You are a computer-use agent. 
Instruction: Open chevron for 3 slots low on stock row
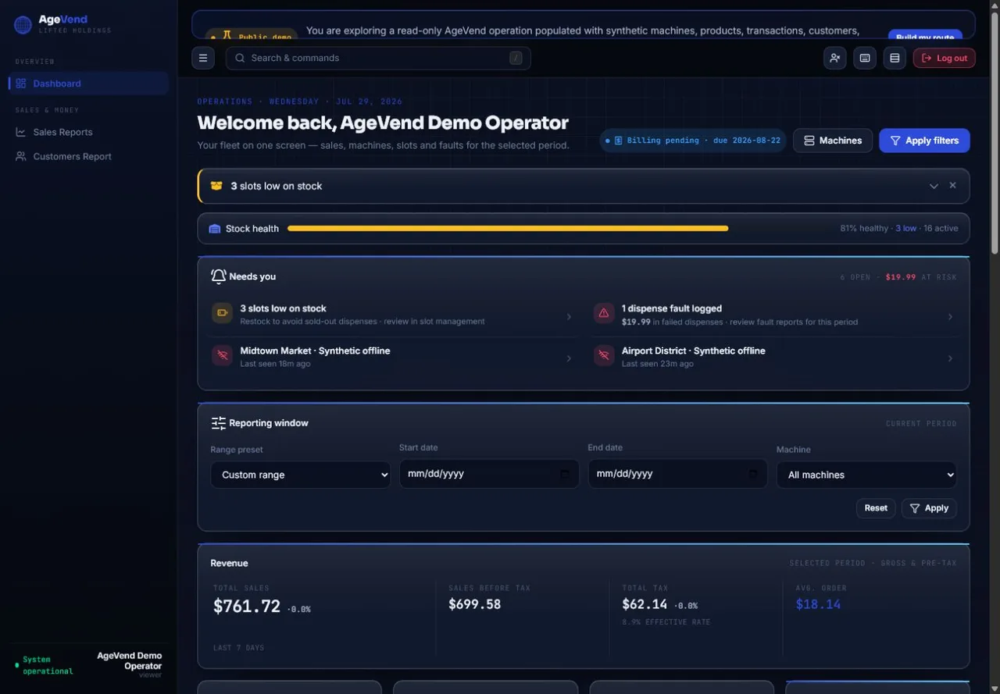click(x=569, y=316)
